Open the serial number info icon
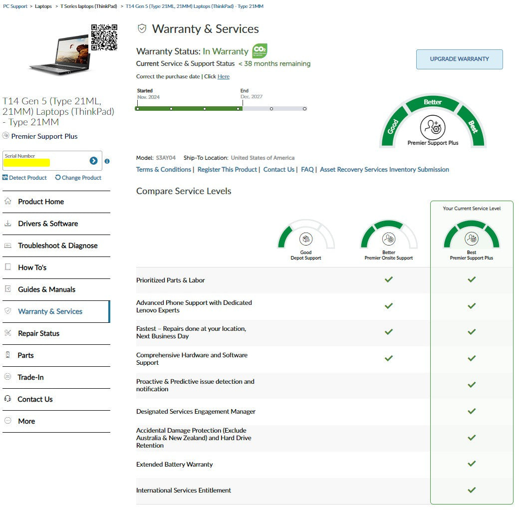 (x=107, y=161)
